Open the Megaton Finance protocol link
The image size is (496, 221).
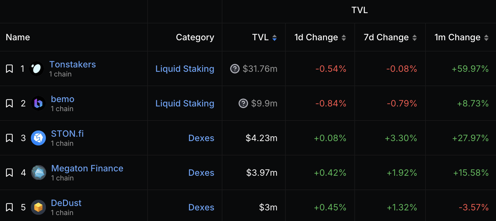(x=87, y=169)
